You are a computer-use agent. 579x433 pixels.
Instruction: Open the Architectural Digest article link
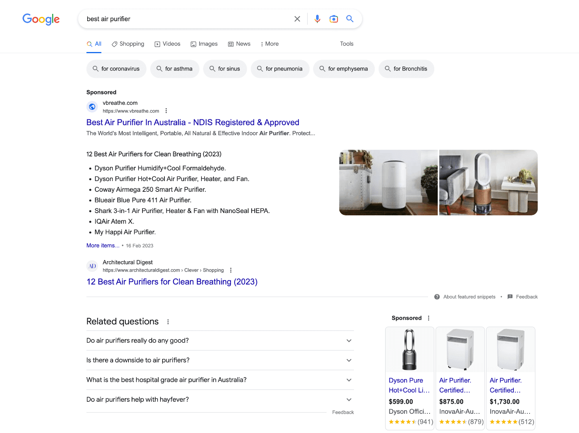click(172, 282)
